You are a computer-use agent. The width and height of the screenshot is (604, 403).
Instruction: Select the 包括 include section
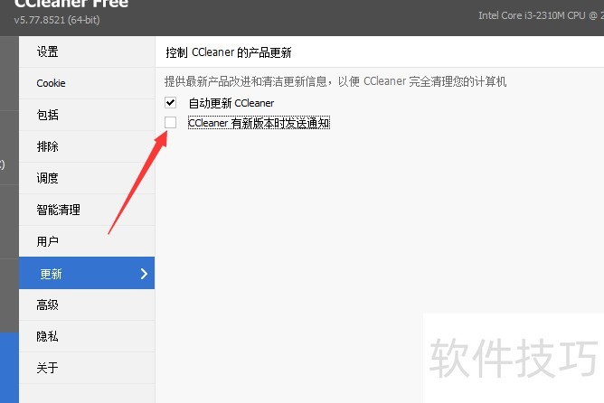[87, 115]
